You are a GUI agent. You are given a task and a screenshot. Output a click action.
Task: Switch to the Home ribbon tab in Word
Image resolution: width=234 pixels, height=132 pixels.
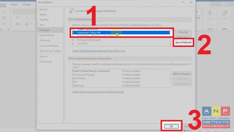tap(3, 4)
